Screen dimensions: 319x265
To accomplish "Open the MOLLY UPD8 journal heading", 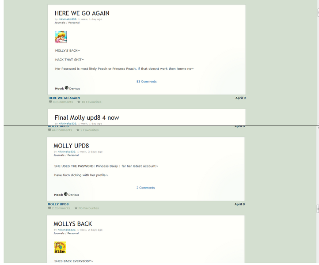I will click(71, 146).
